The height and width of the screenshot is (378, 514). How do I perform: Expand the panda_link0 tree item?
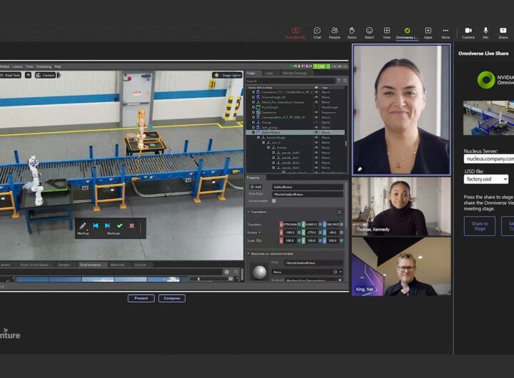pos(273,153)
